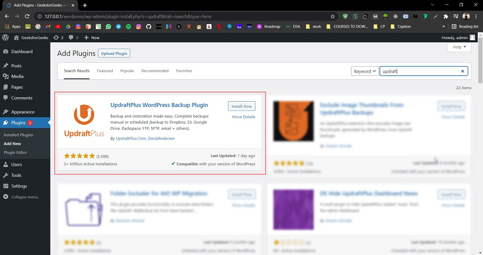The width and height of the screenshot is (483, 255).
Task: Open the admin bar comments bubble
Action: click(73, 37)
